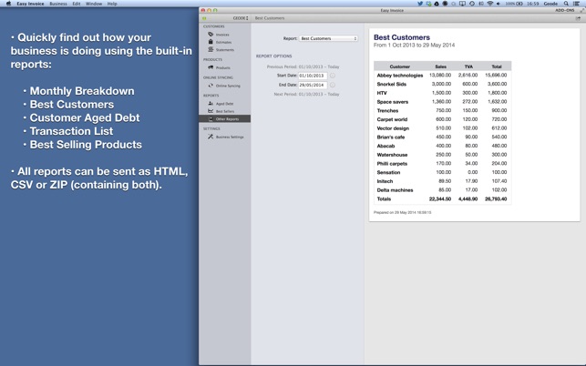Click the Geode user name in the menu bar
586x366 pixels.
point(550,4)
